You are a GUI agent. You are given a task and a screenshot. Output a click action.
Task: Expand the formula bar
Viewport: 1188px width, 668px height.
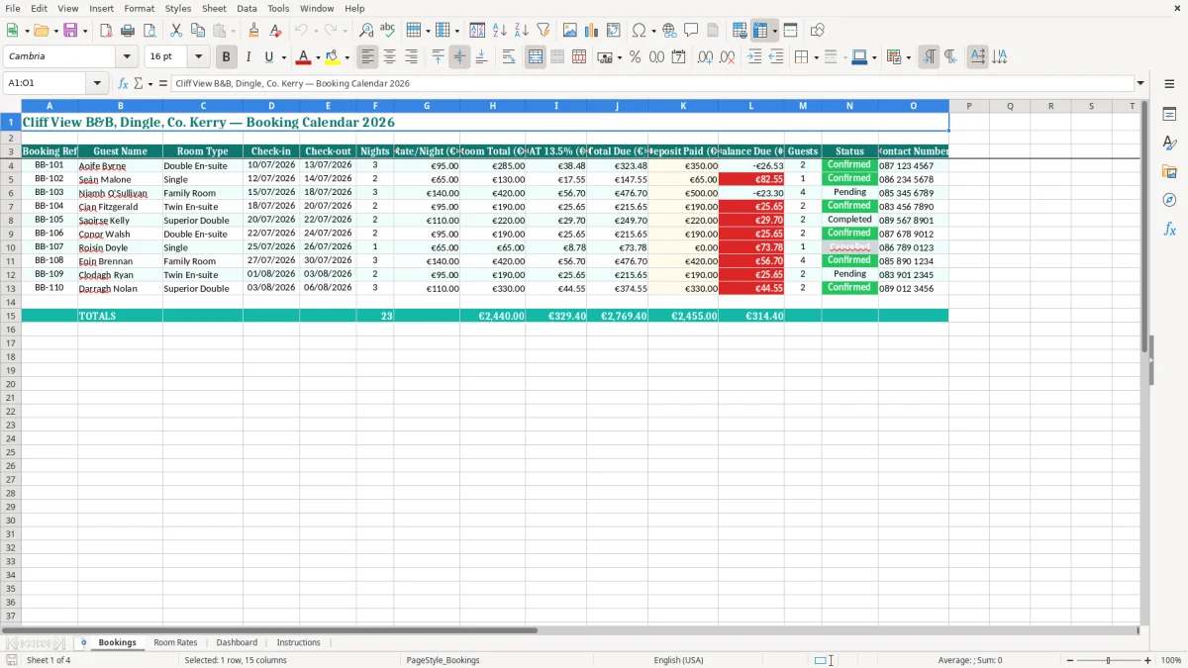1140,84
